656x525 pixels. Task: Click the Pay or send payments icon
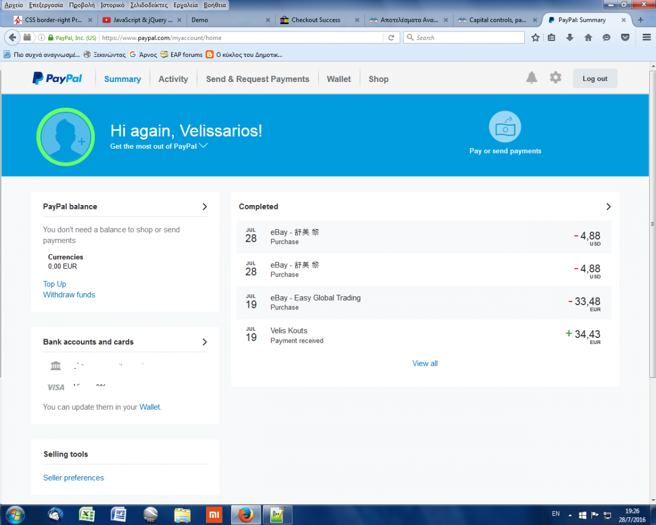pos(505,126)
